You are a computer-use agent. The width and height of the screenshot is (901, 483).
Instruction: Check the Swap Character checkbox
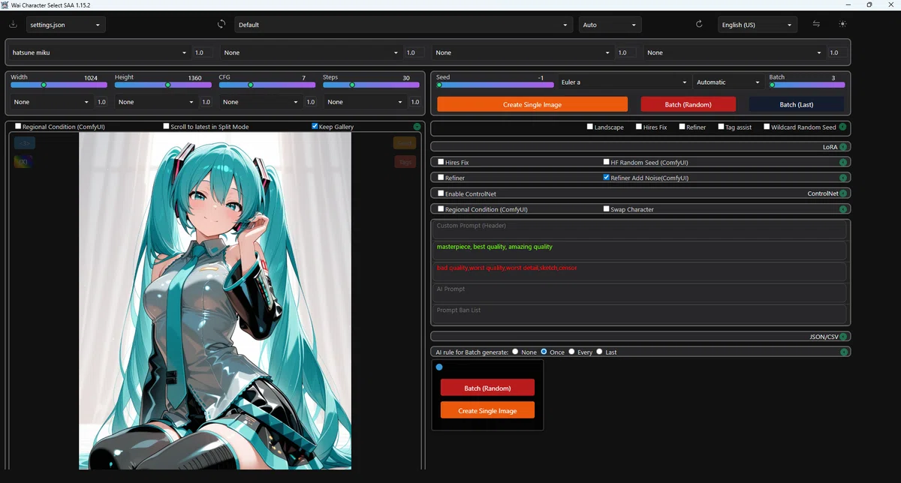607,209
